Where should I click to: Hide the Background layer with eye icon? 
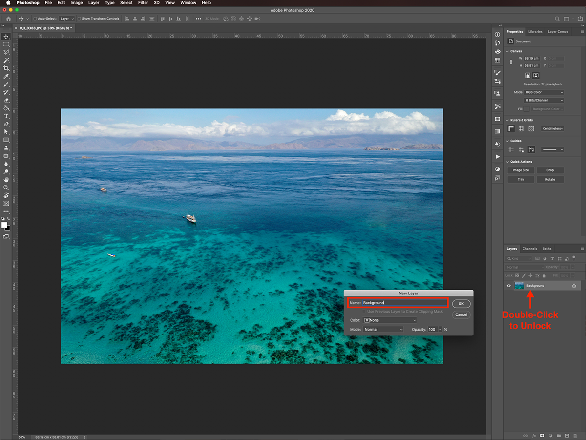[508, 286]
